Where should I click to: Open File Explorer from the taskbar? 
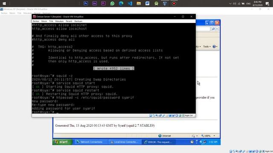coord(139,3)
